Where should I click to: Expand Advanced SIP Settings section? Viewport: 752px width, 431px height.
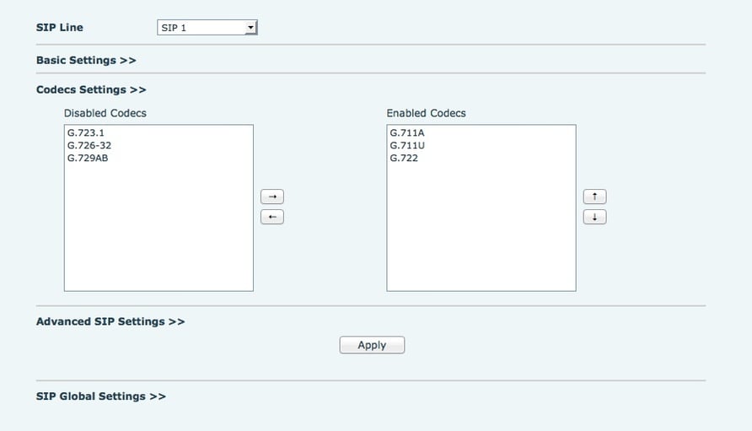110,321
